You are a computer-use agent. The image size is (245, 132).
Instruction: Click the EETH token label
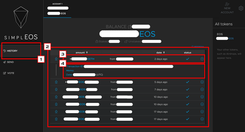[x=91, y=59]
